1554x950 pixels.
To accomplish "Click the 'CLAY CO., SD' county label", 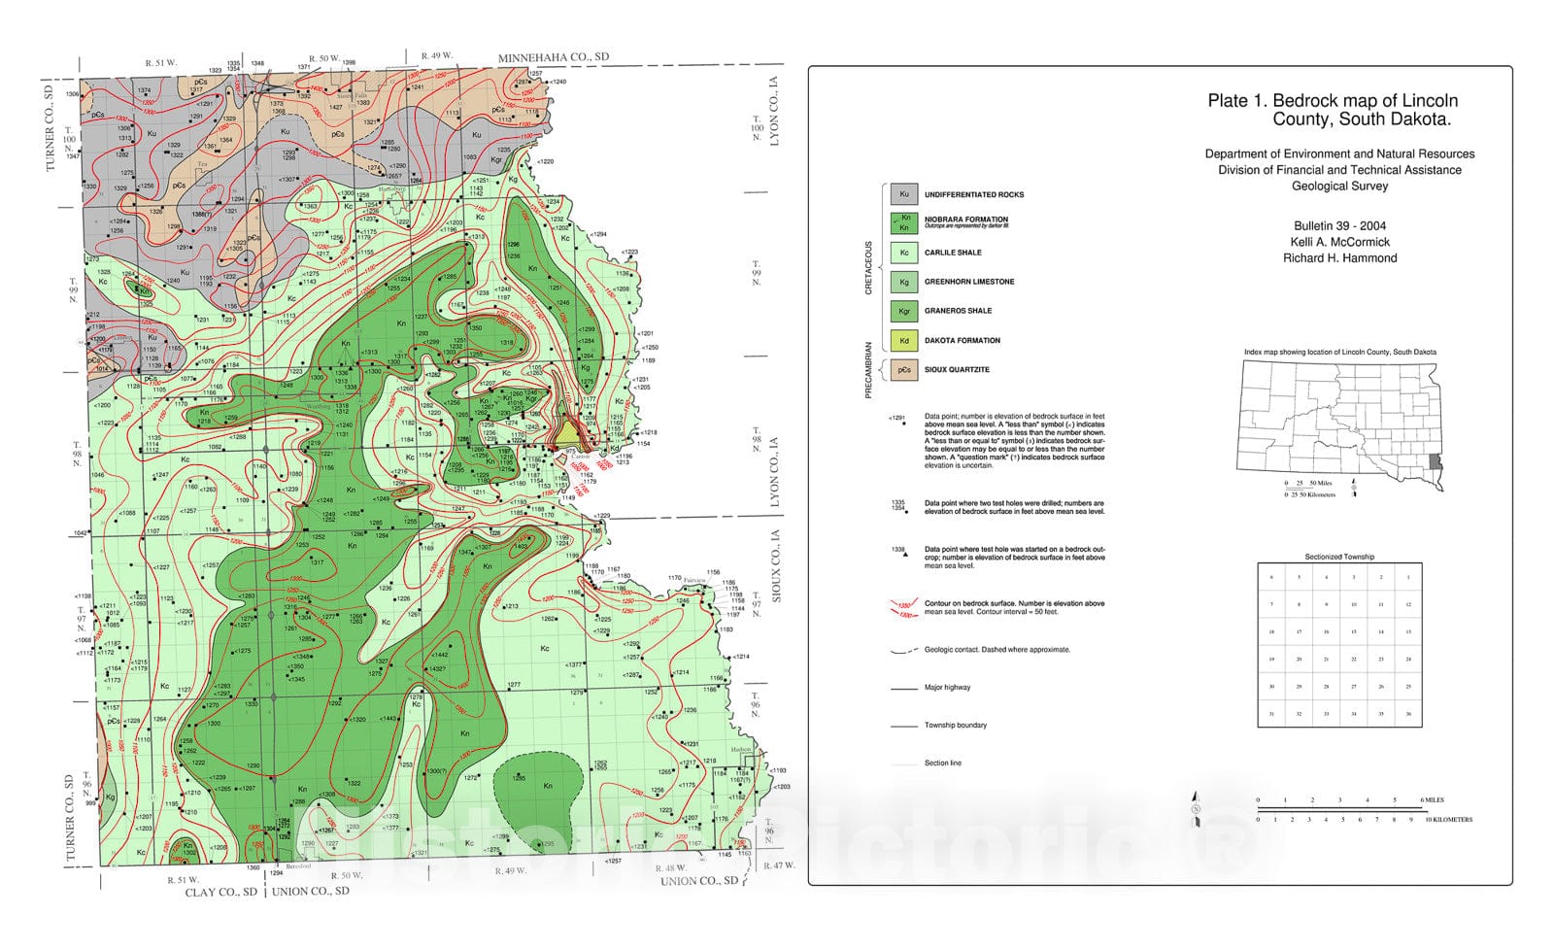I will 221,893.
